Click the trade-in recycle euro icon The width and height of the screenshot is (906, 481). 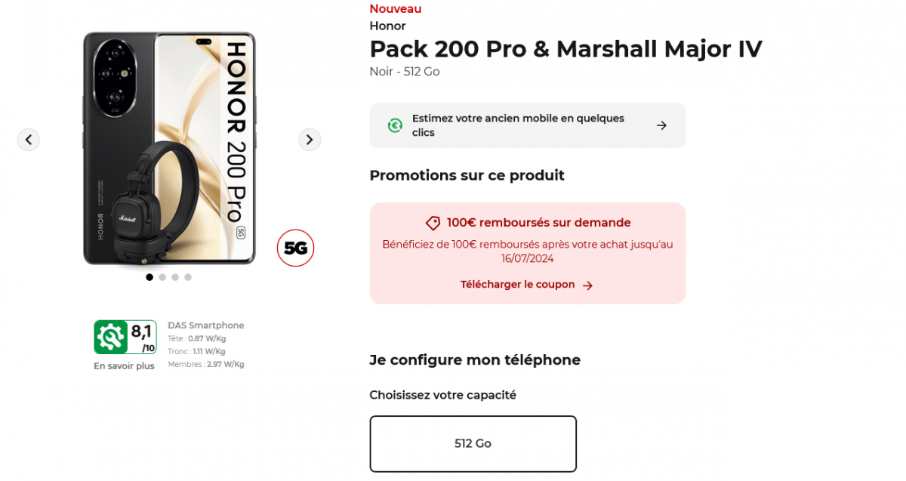tap(395, 125)
